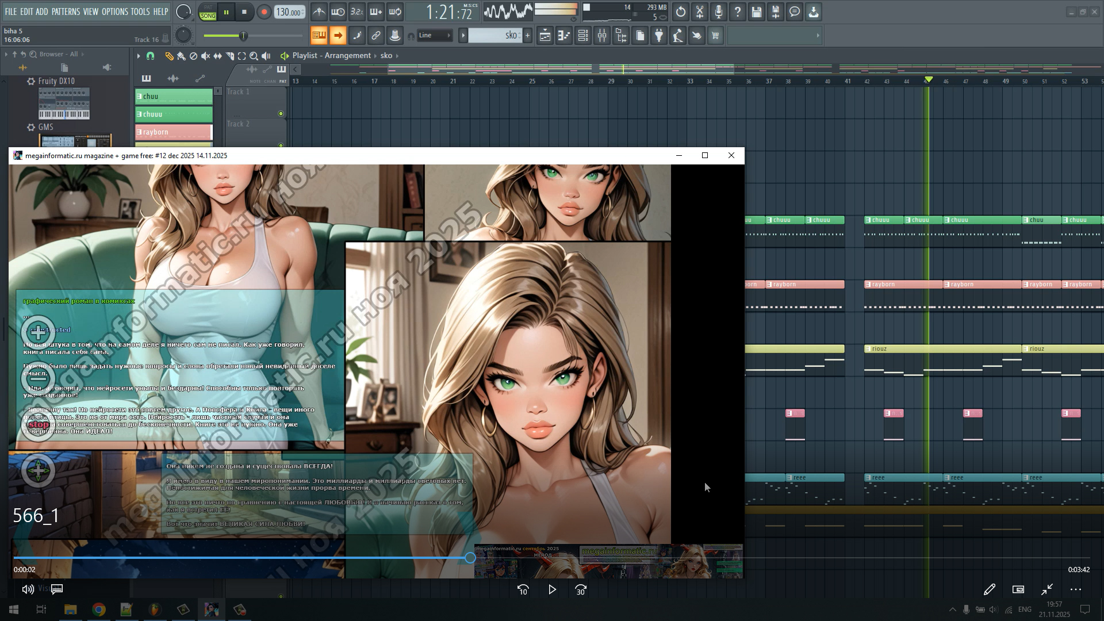Screen dimensions: 1104x621
Task: Toggle overdub step recording icon
Action: click(x=376, y=11)
